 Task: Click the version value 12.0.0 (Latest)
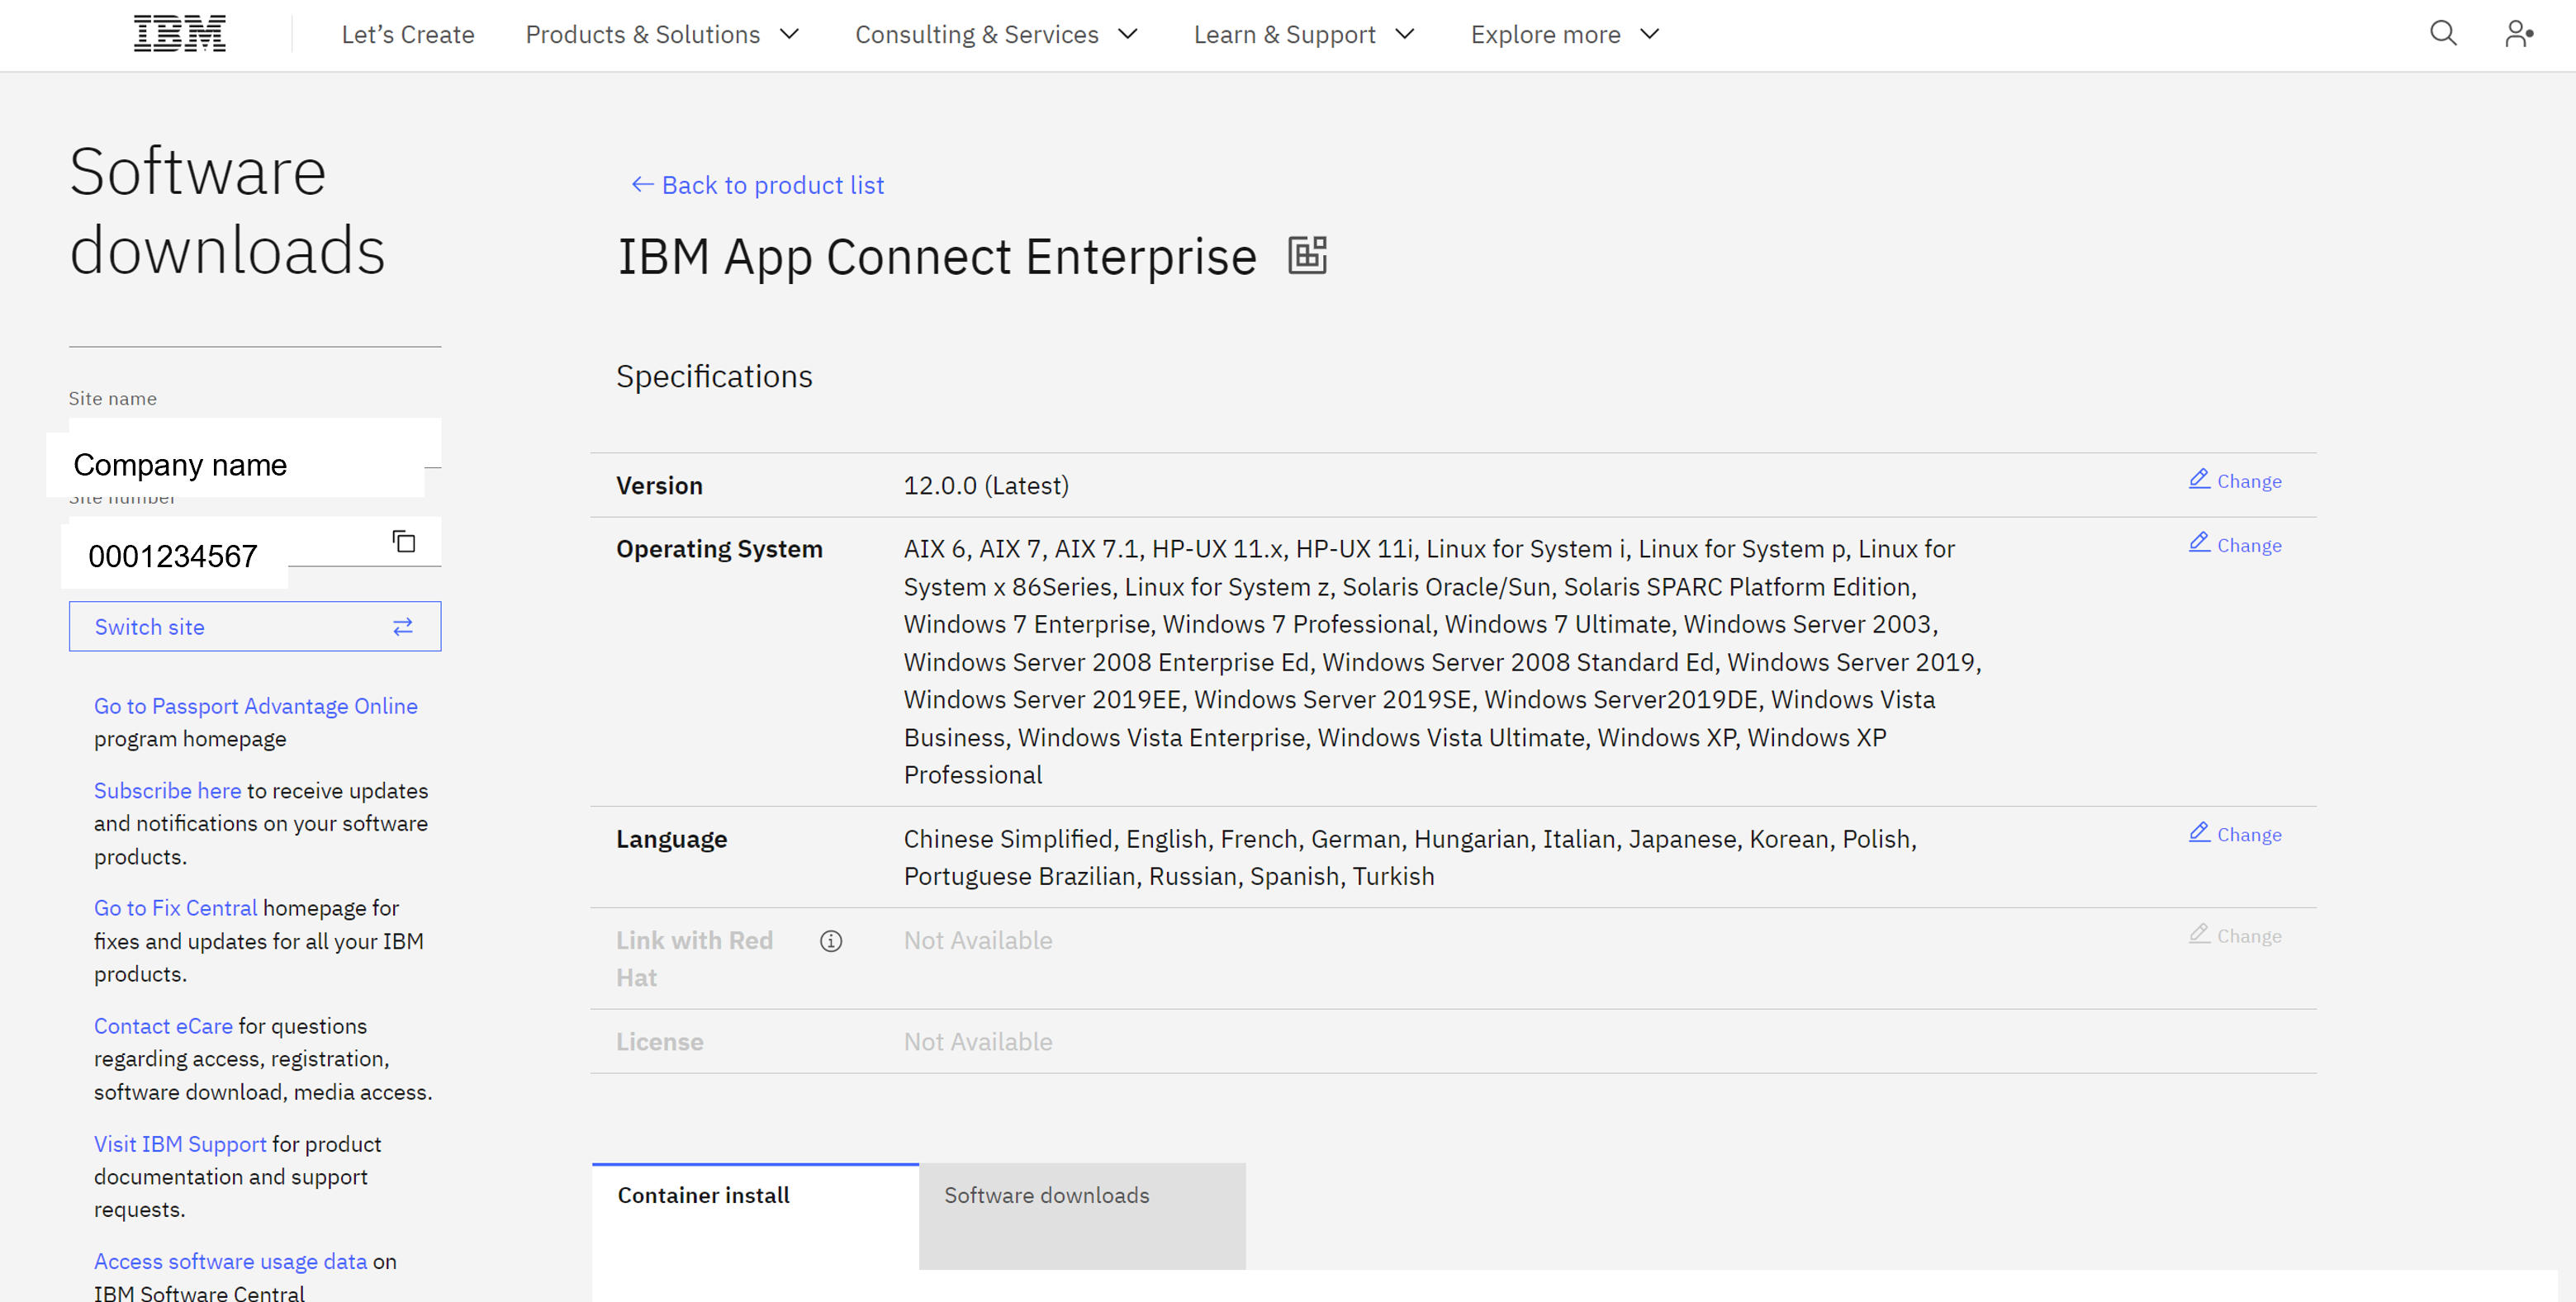click(x=986, y=485)
